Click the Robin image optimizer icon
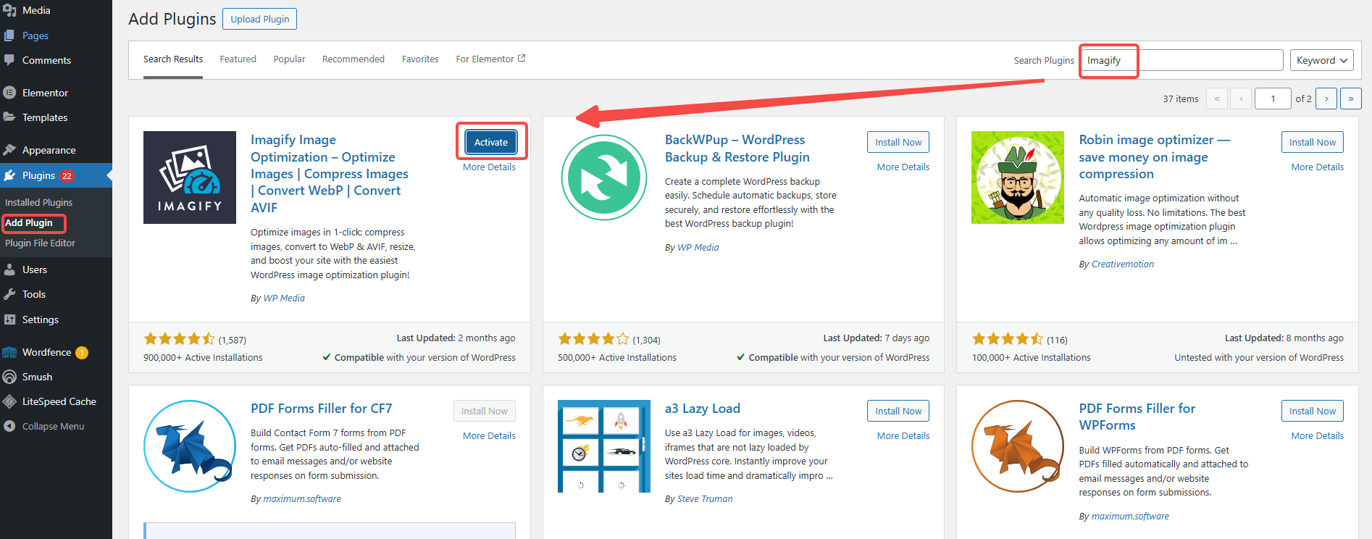This screenshot has height=539, width=1372. [x=1017, y=177]
